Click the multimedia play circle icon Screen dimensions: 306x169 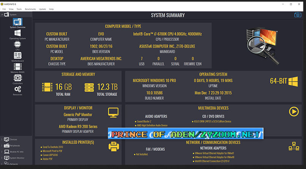coord(294,112)
